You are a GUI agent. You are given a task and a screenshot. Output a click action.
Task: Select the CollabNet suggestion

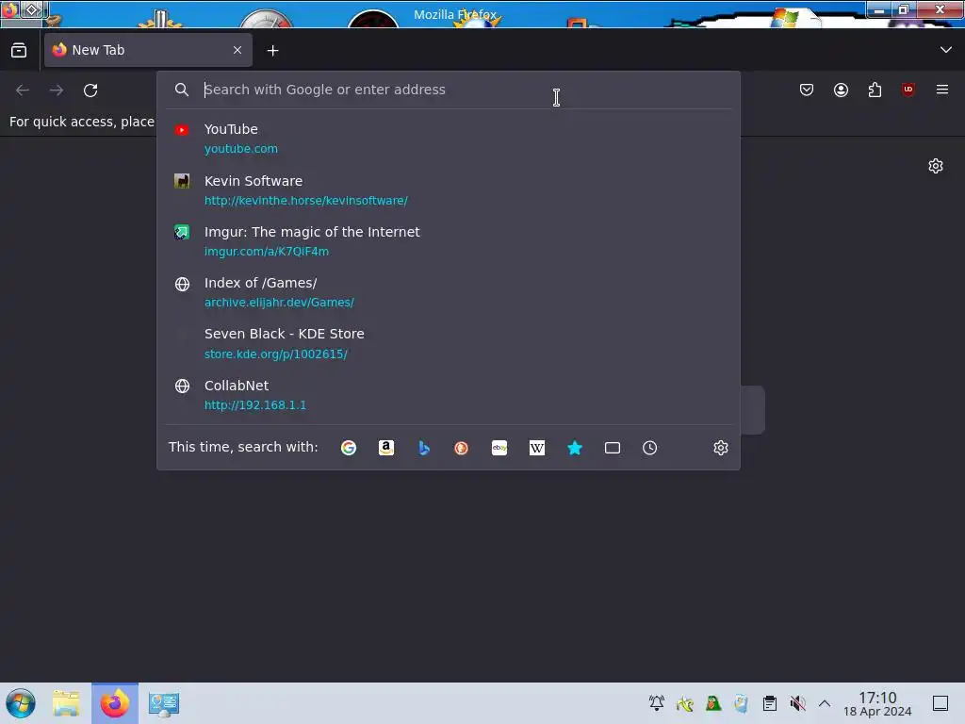point(449,395)
